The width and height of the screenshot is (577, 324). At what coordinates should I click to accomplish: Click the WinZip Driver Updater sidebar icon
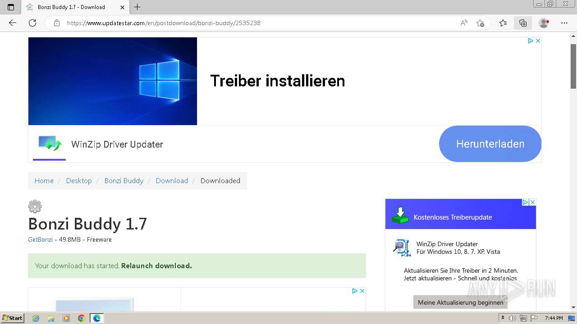point(402,247)
